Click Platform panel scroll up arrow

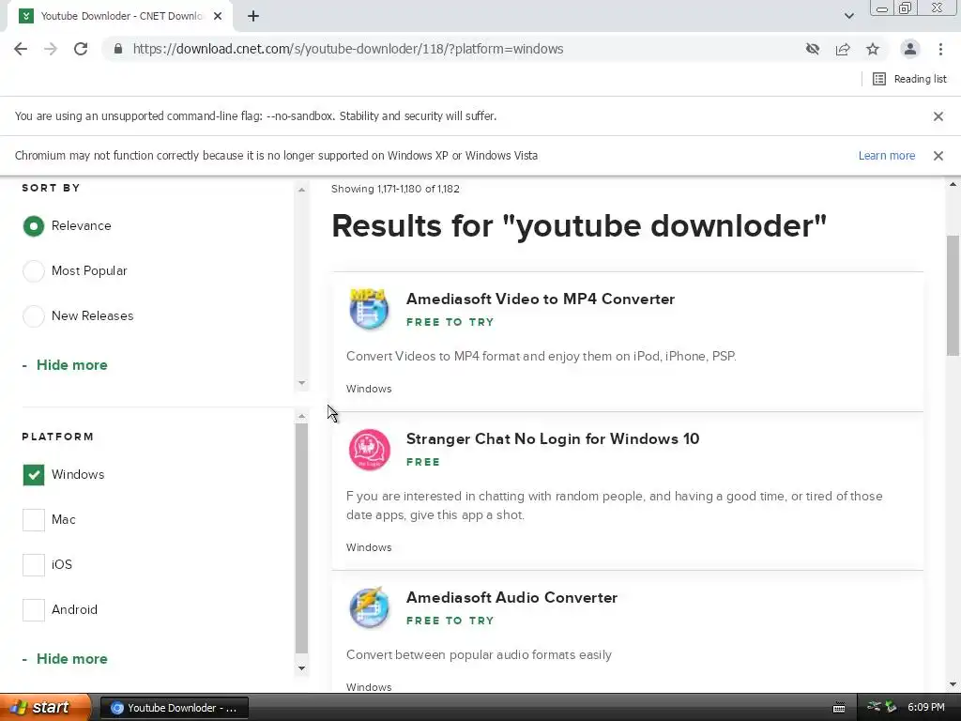coord(301,416)
